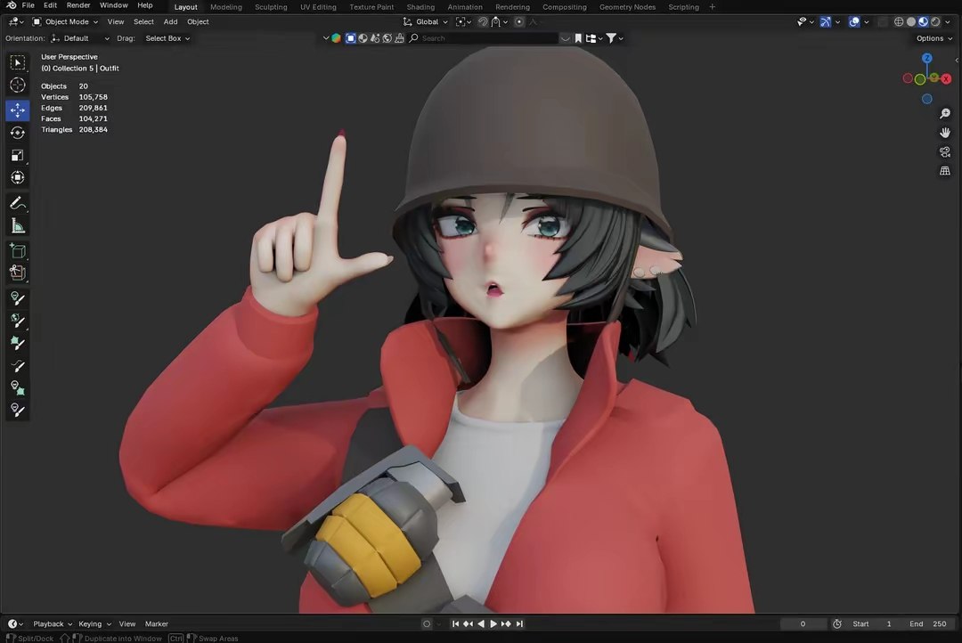This screenshot has width=962, height=643.
Task: Toggle X-ray mode
Action: click(x=883, y=21)
